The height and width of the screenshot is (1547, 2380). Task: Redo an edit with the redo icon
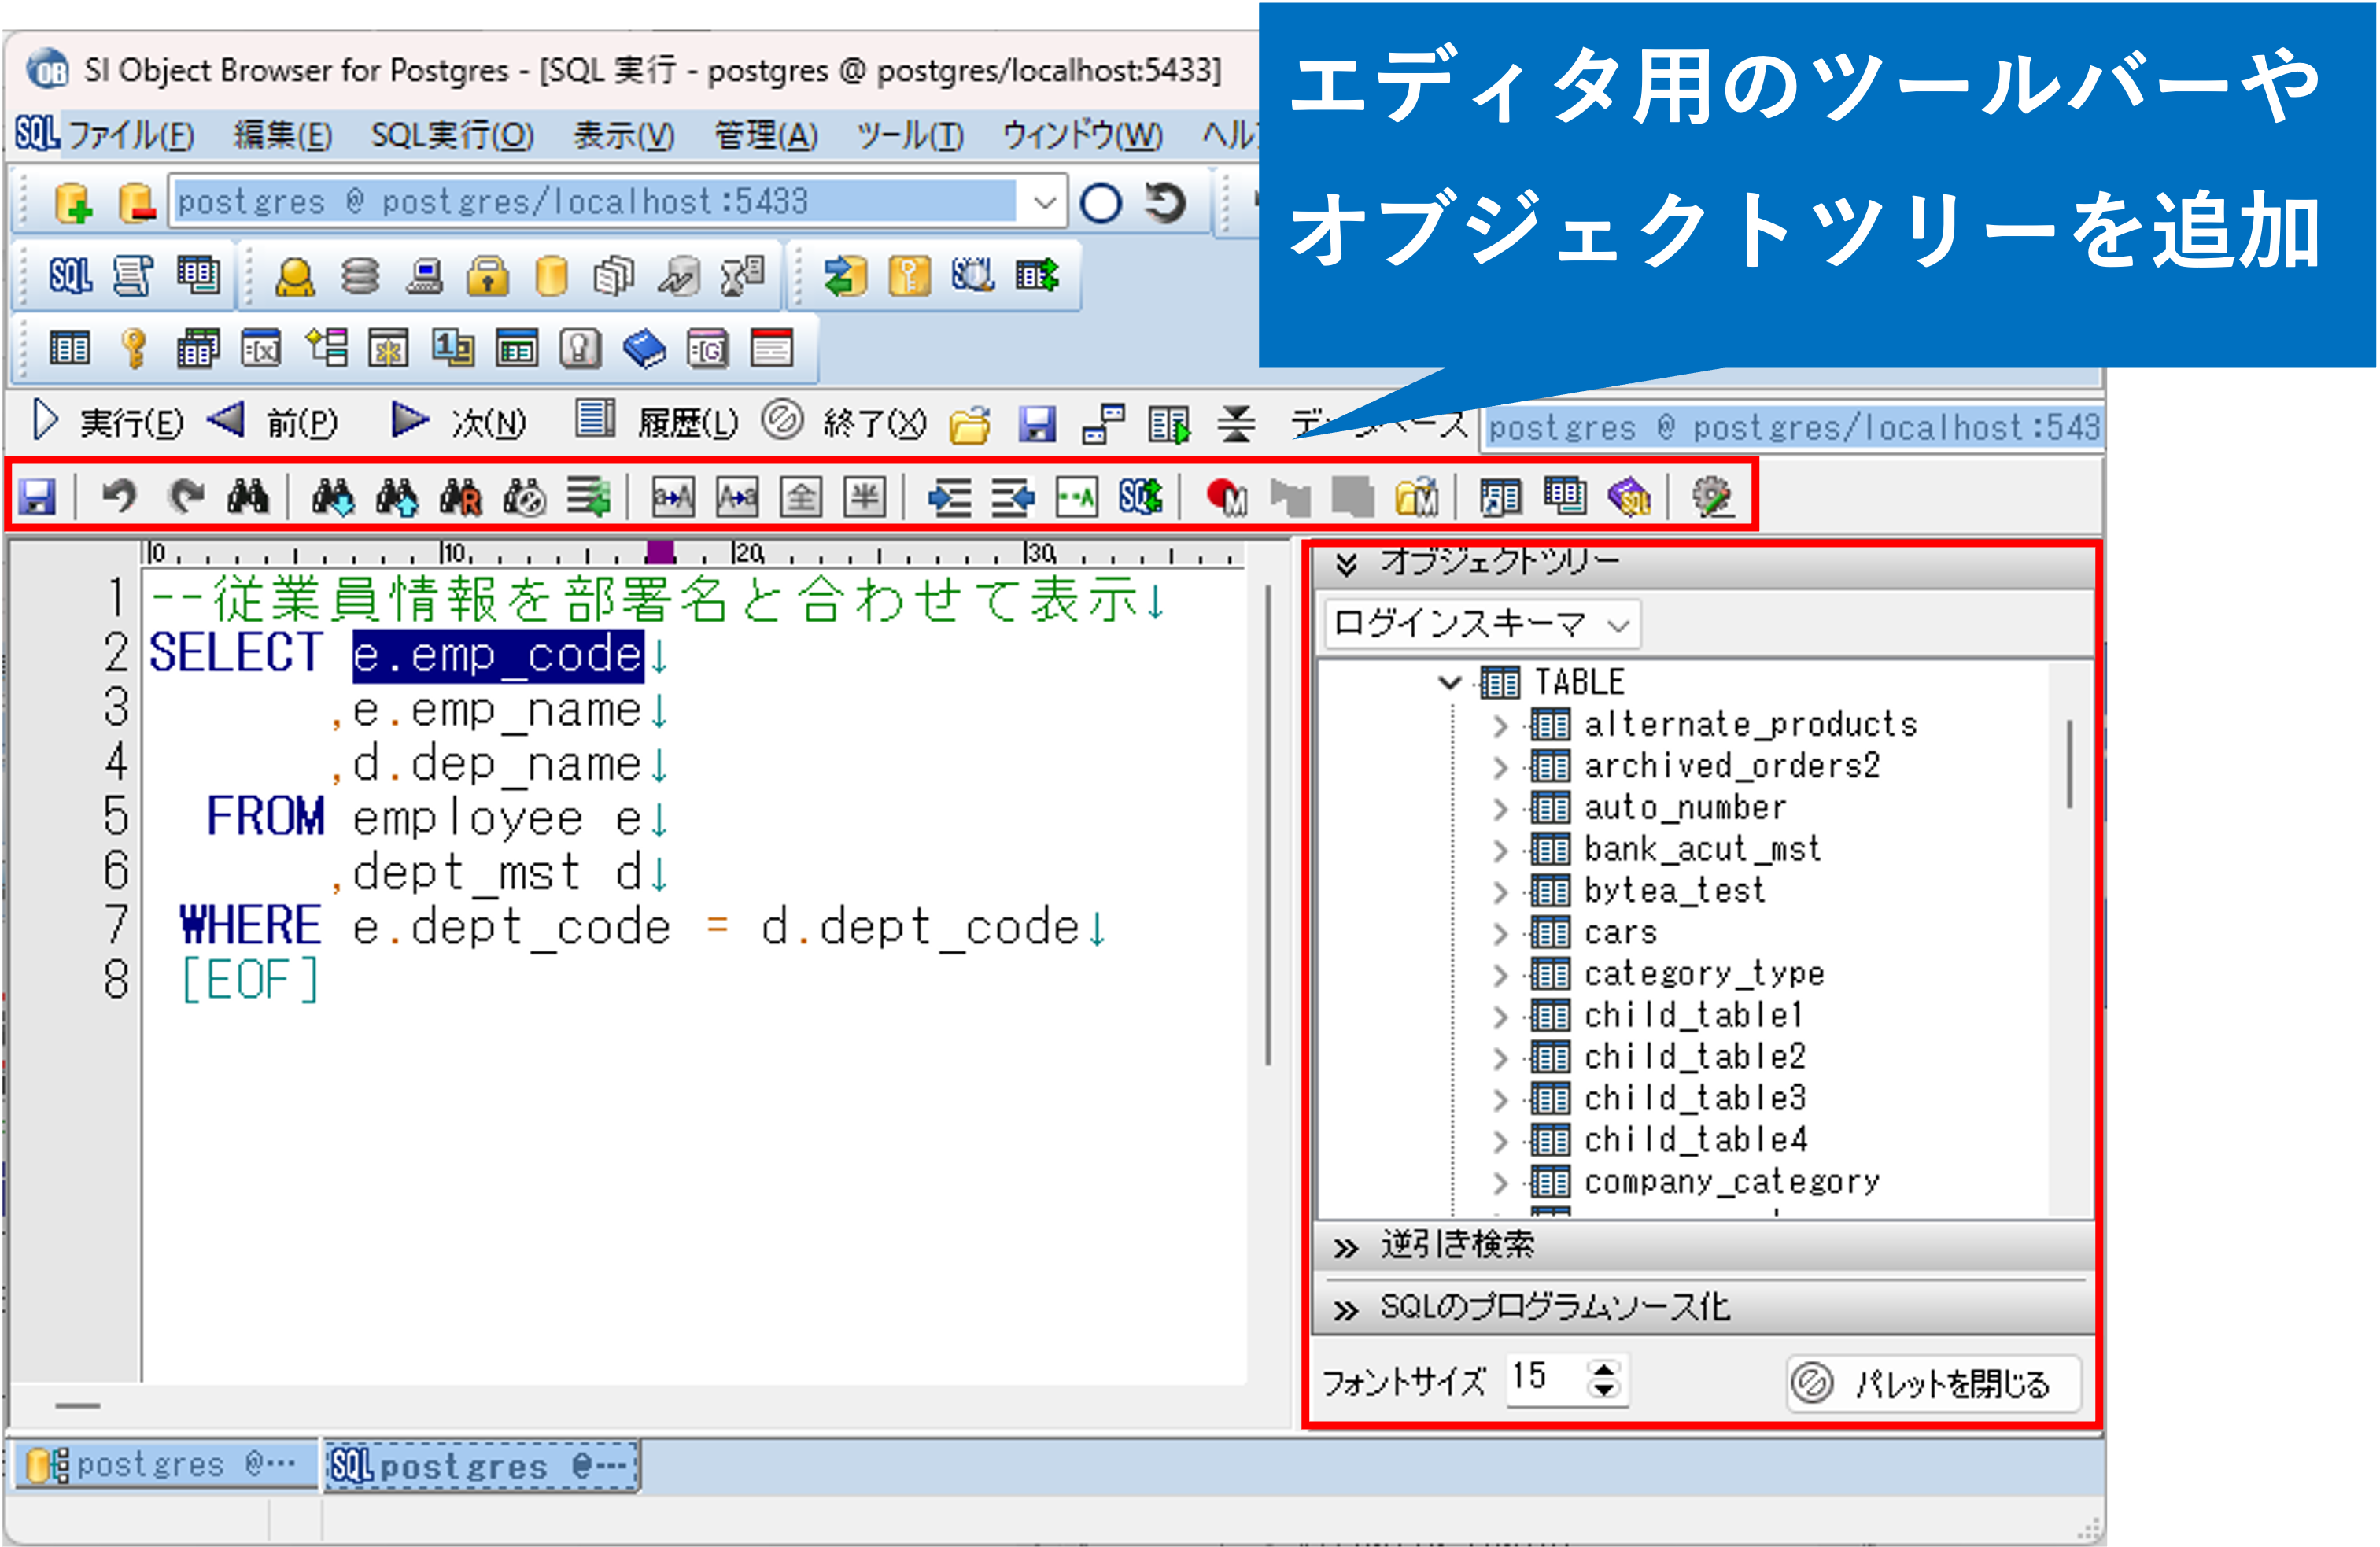[186, 497]
